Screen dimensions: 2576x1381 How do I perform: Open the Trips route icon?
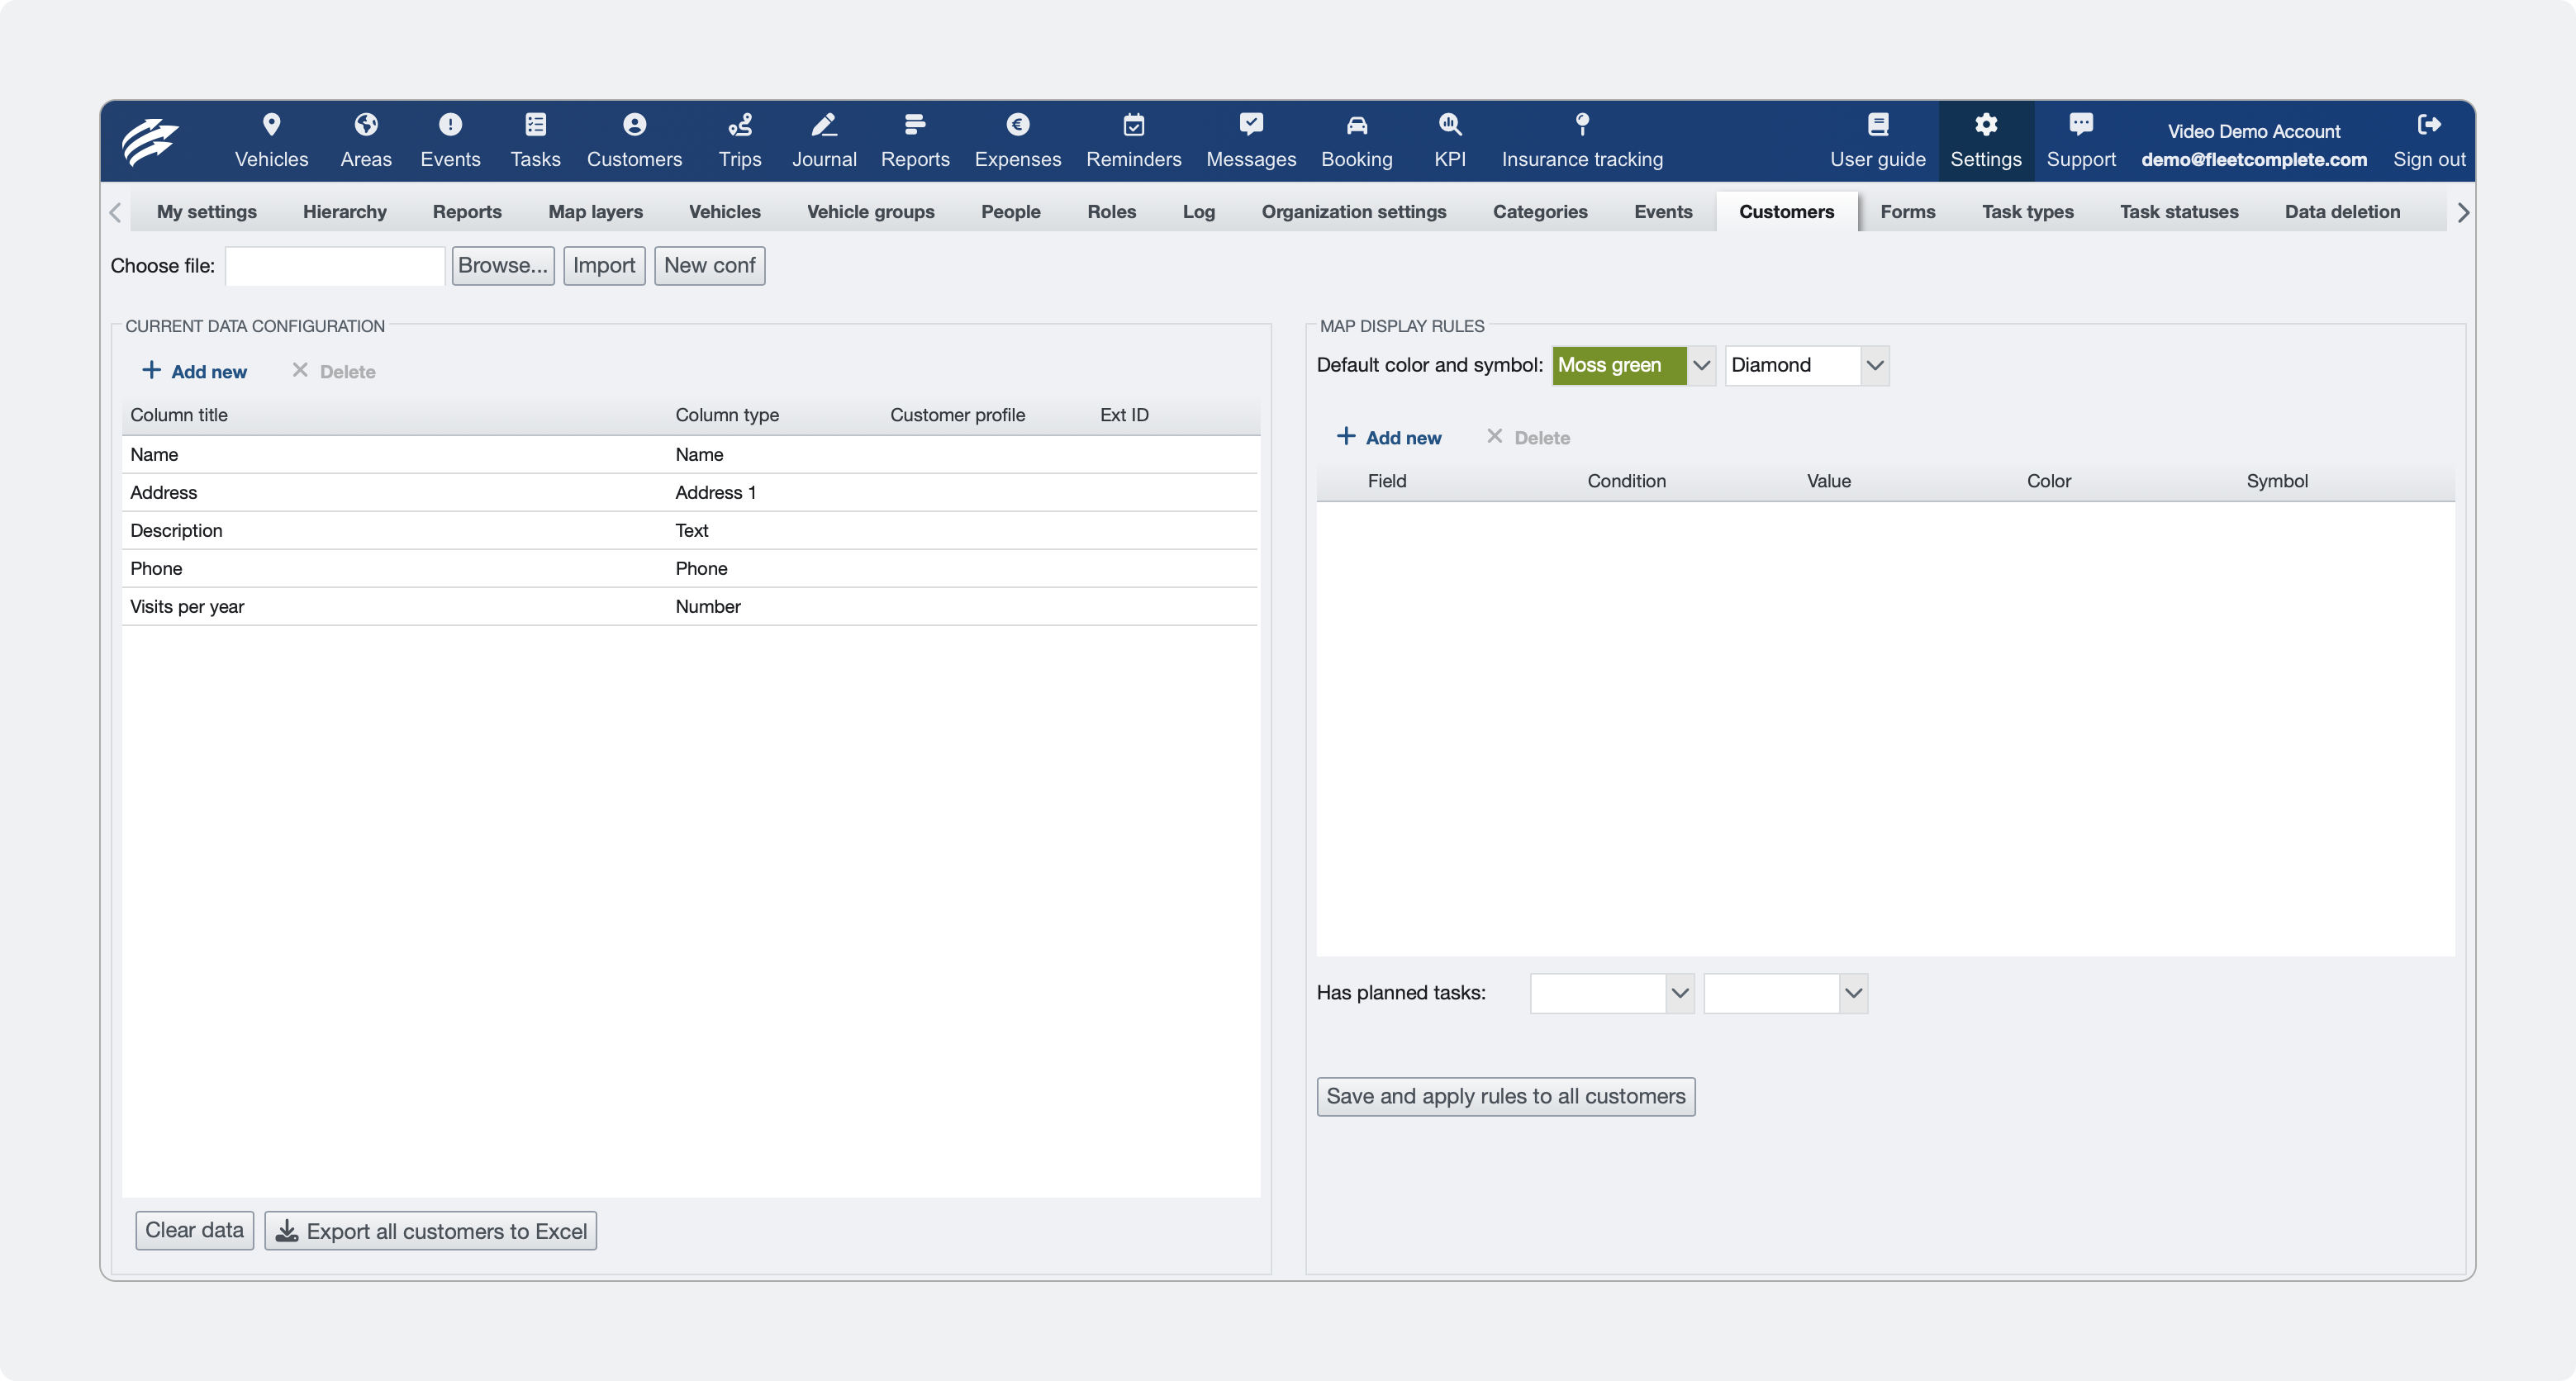(740, 125)
